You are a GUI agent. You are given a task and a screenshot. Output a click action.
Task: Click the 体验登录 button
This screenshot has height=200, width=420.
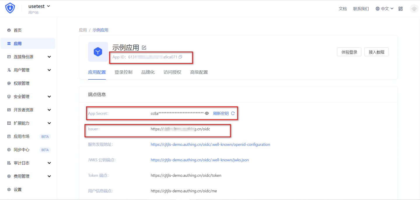click(x=349, y=52)
